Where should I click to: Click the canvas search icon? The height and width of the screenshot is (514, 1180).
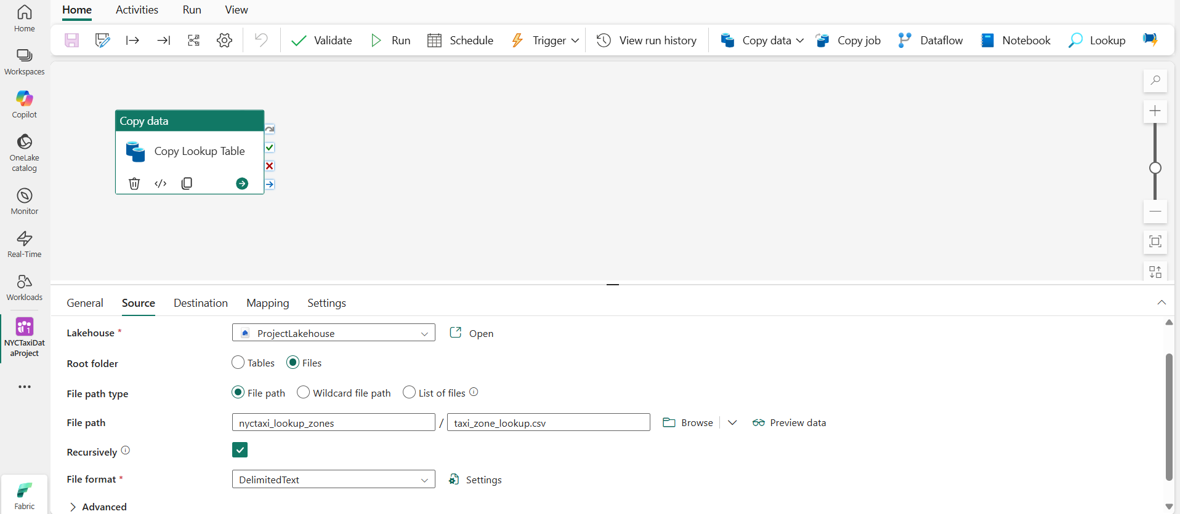pos(1155,81)
